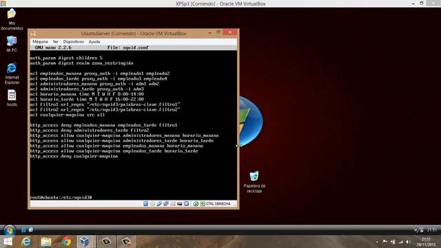Show hidden system tray icons arrow
Viewport: 441px width, 248px height.
click(377, 242)
